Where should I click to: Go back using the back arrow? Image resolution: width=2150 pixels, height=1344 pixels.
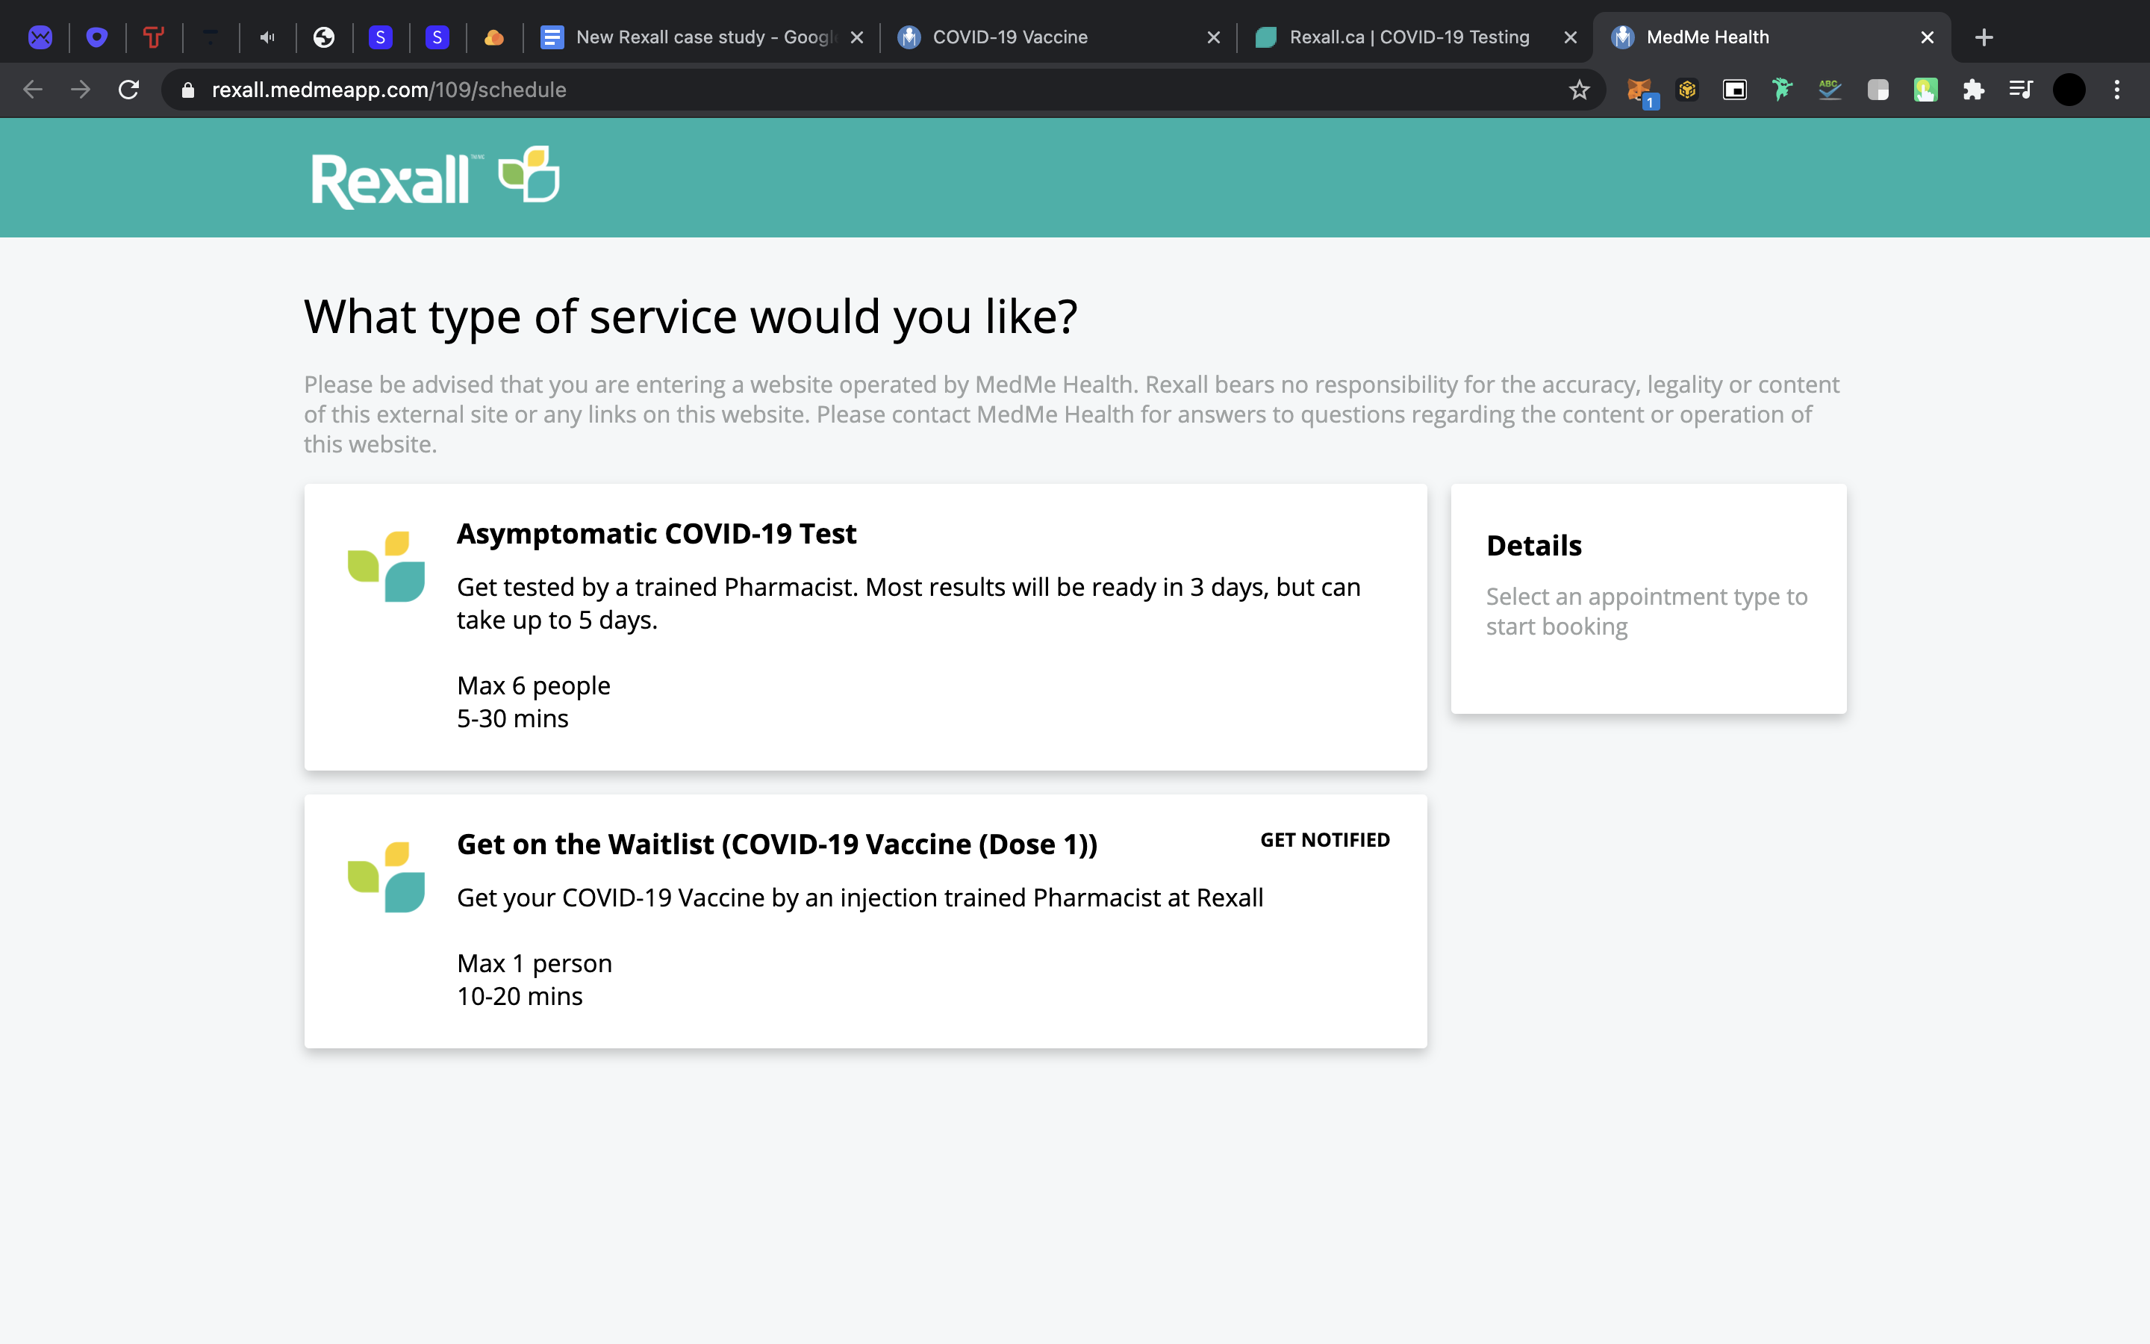33,90
